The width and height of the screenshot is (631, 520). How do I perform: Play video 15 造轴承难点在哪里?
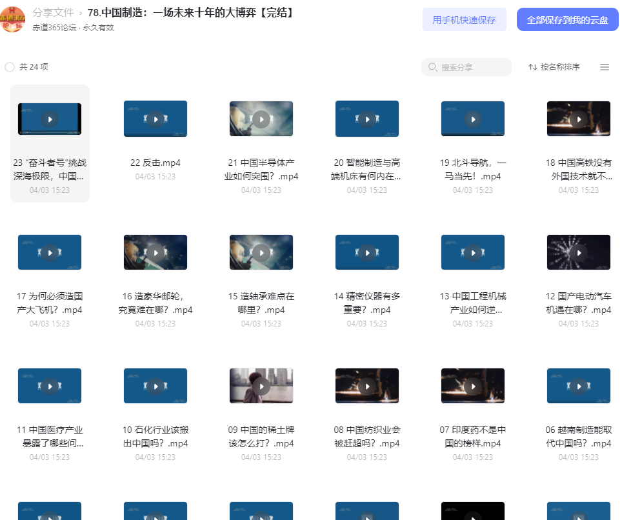tap(261, 253)
